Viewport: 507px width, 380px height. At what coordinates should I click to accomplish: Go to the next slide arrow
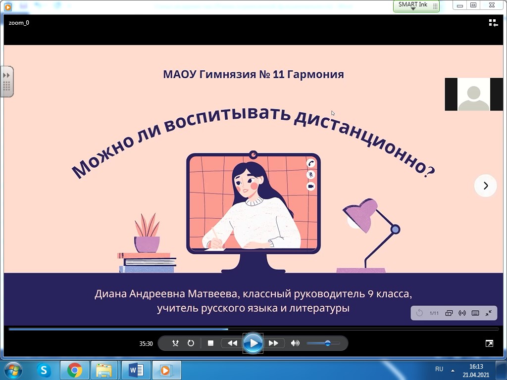[485, 186]
